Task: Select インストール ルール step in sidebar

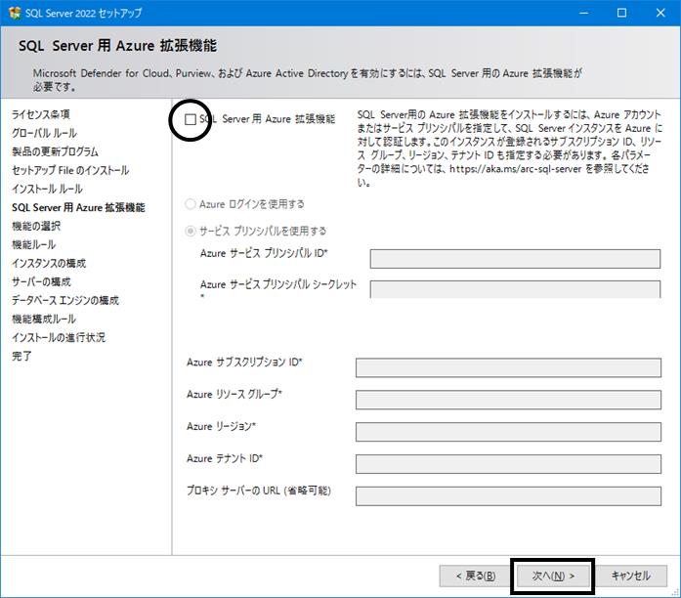Action: tap(47, 189)
